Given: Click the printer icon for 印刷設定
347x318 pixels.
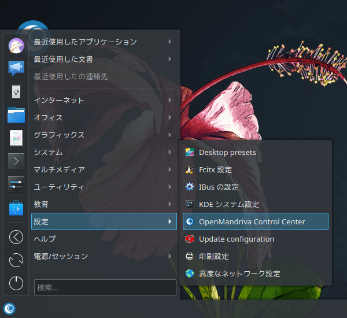Looking at the screenshot, I should pyautogui.click(x=190, y=256).
